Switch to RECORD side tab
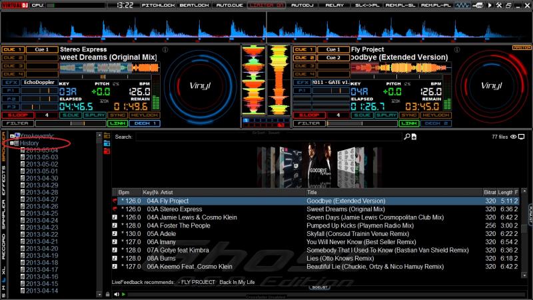This screenshot has height=300, width=533. pyautogui.click(x=3, y=246)
